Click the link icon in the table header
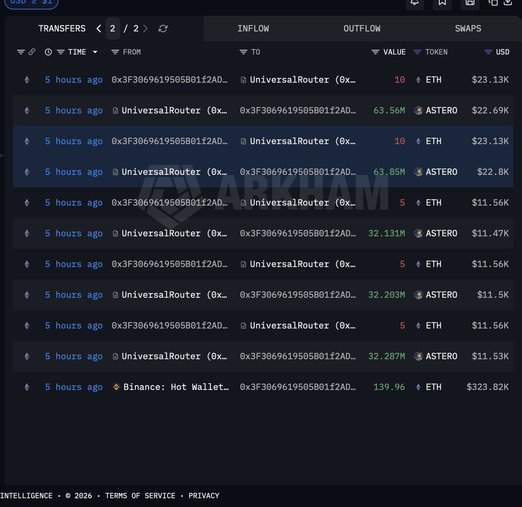 pos(32,52)
